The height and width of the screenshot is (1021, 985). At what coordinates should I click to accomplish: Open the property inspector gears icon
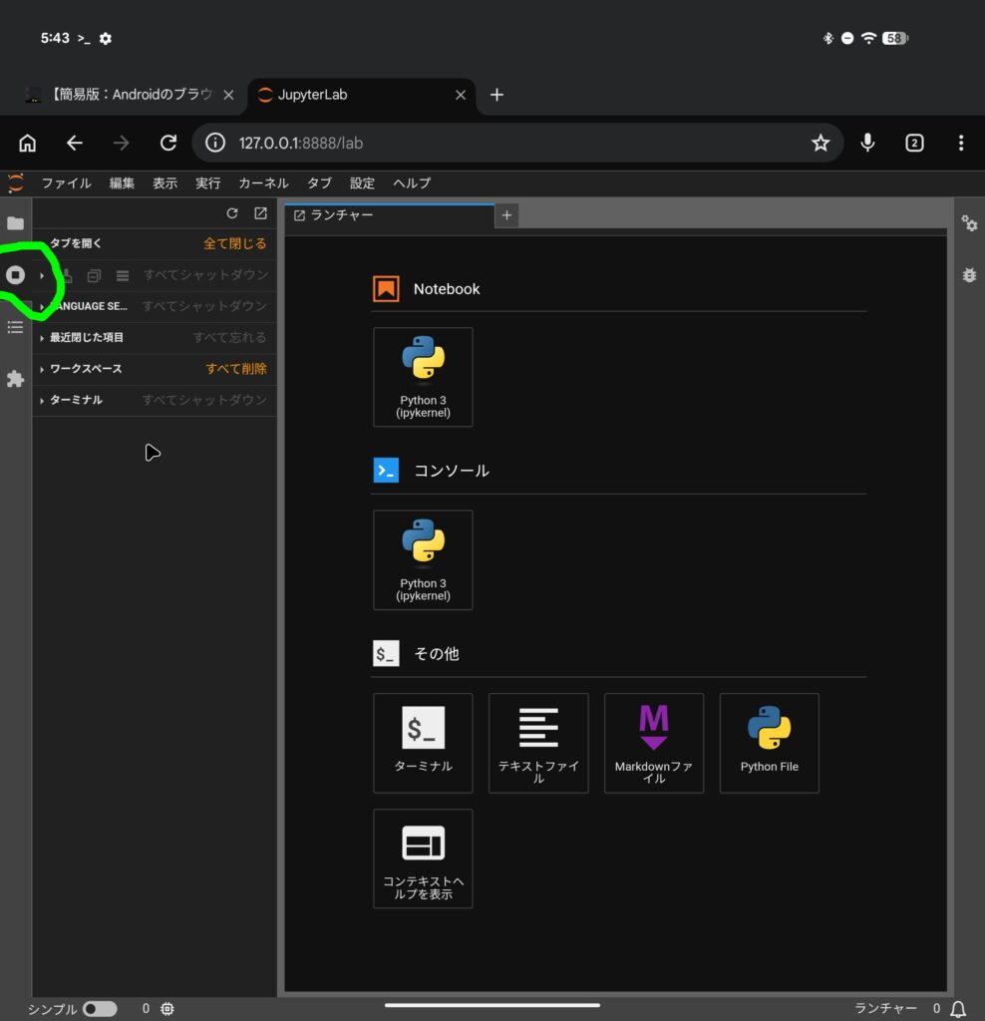coord(969,223)
